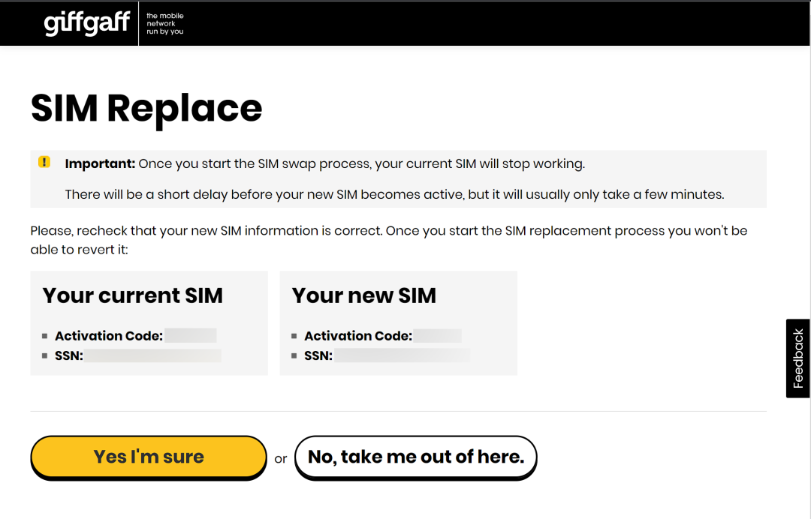
Task: Click the blurred current SIM SSN value
Action: (x=152, y=355)
